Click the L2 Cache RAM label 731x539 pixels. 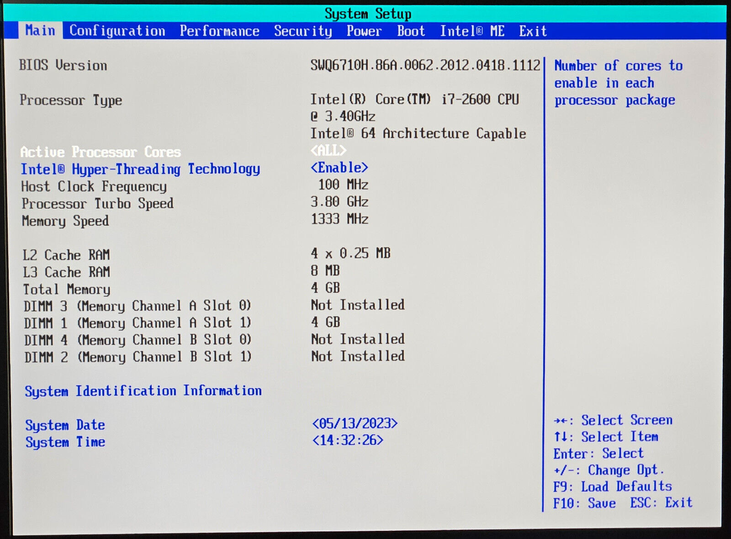pos(66,255)
